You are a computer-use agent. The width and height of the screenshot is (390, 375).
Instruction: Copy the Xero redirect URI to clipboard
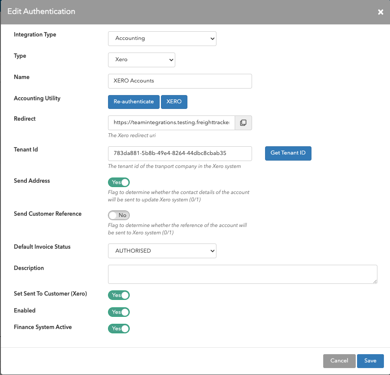pos(243,123)
